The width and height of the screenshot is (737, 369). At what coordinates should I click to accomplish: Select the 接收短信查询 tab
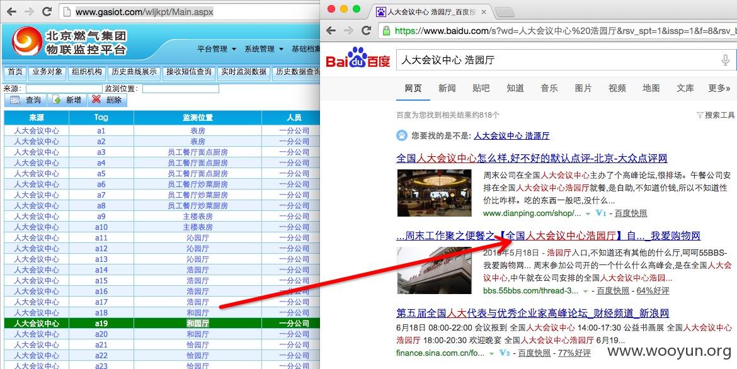[190, 72]
